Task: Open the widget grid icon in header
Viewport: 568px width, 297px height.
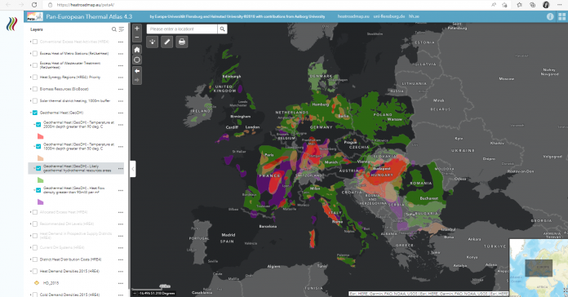Action: pyautogui.click(x=561, y=16)
